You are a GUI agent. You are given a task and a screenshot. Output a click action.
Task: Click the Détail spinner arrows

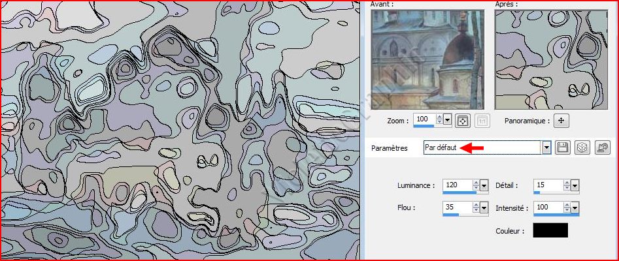565,186
